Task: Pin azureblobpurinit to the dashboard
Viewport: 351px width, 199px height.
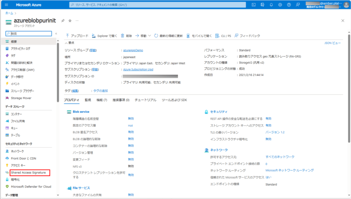Action: 63,21
